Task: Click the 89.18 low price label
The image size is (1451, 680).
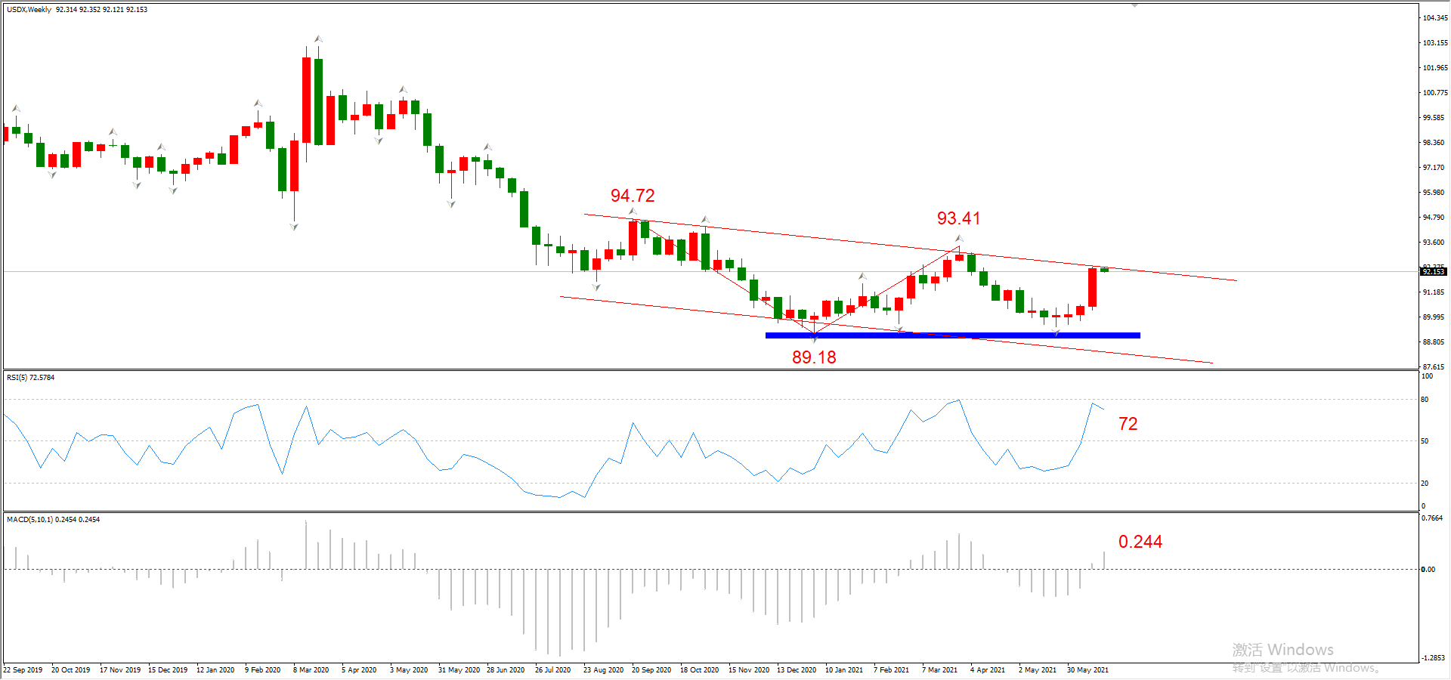Action: pos(814,357)
